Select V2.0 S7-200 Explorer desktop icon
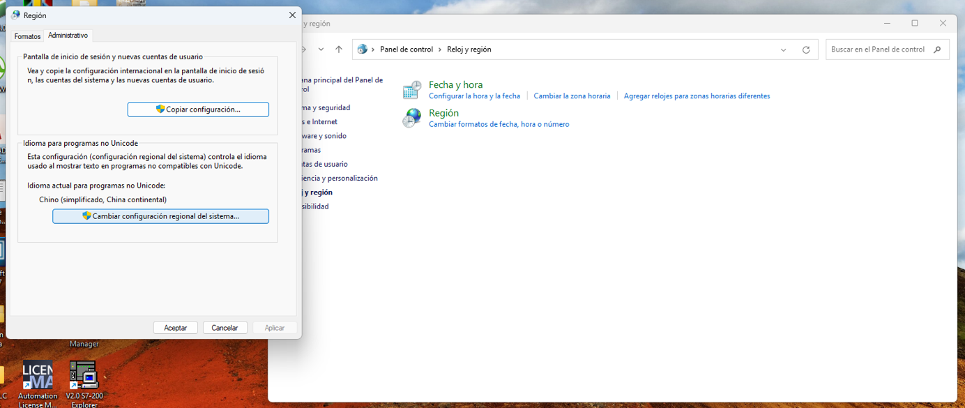 tap(84, 384)
